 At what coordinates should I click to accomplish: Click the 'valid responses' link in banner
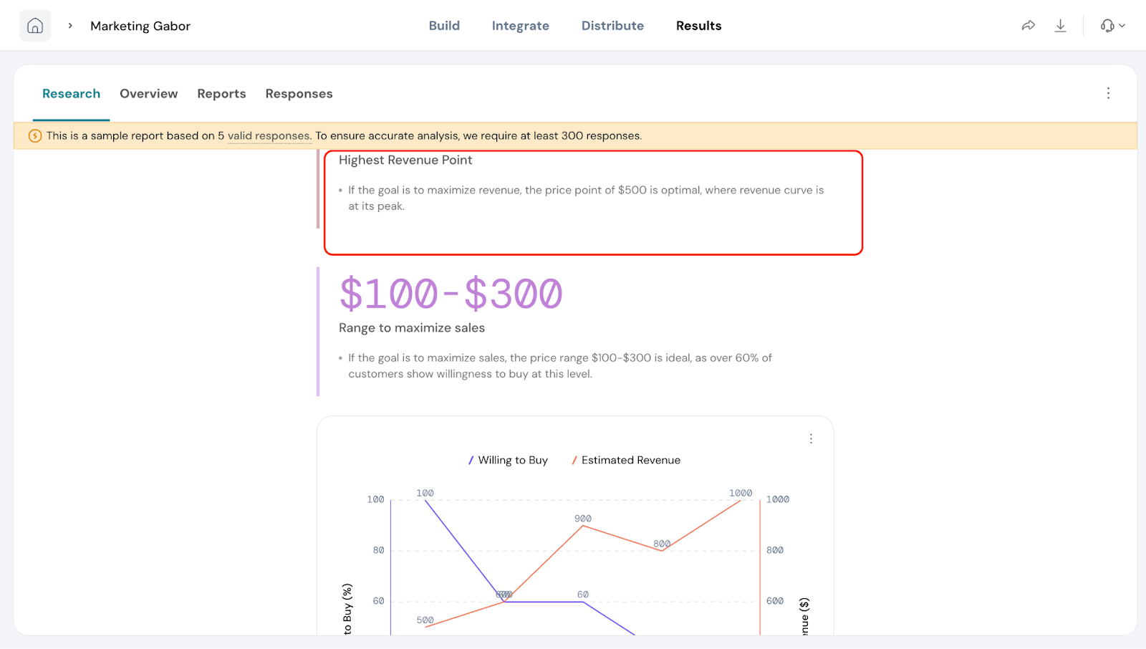pos(269,136)
